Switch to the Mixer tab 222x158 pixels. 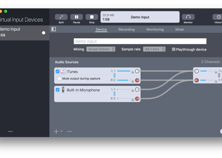180,29
